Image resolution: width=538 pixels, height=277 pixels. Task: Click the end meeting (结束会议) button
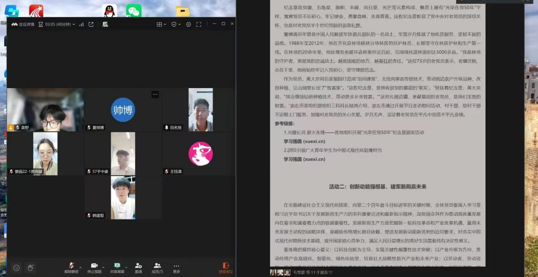click(x=226, y=268)
